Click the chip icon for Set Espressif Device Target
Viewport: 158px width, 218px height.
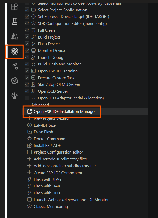33,17
